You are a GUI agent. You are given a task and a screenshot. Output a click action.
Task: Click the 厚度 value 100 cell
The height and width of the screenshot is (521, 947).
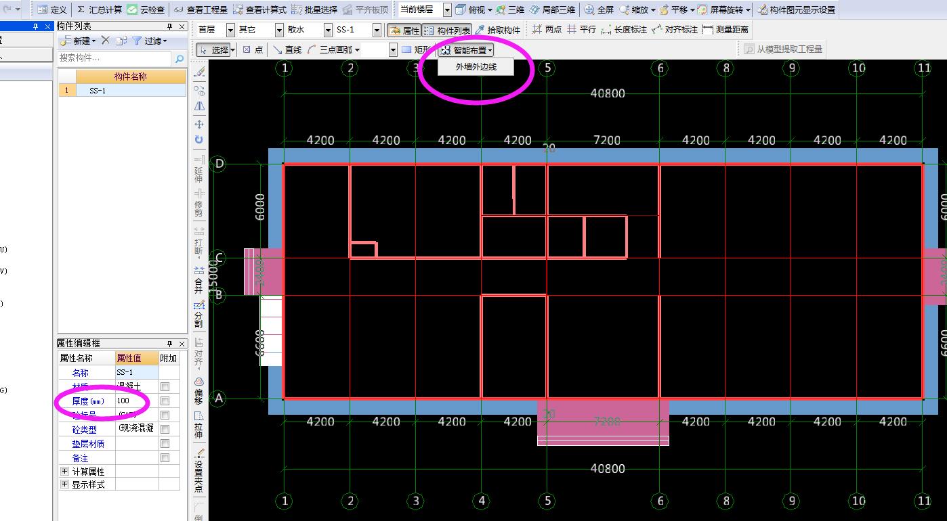[x=137, y=401]
